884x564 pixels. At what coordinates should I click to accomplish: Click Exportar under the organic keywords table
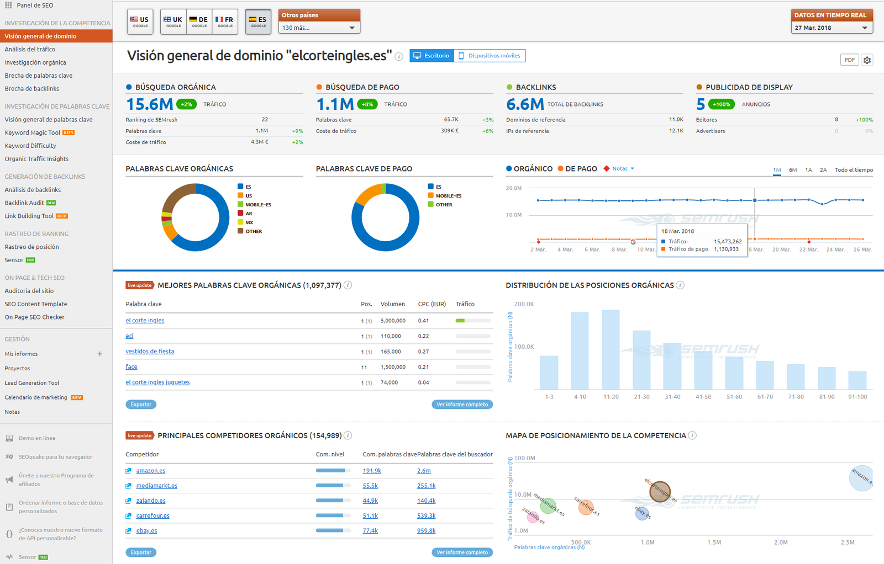[140, 404]
